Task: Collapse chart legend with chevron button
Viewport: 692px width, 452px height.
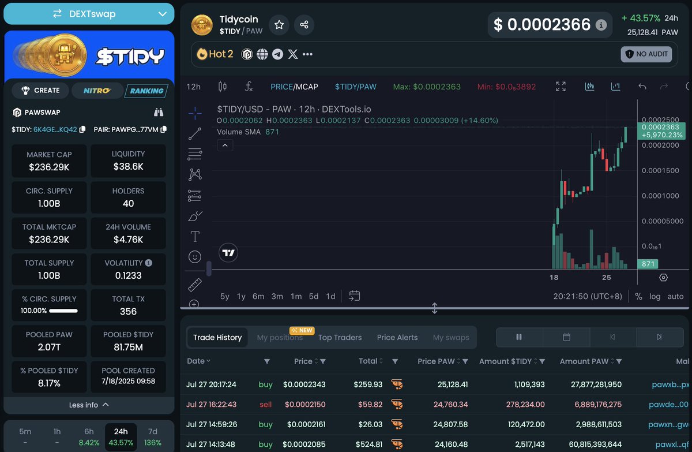Action: [225, 145]
